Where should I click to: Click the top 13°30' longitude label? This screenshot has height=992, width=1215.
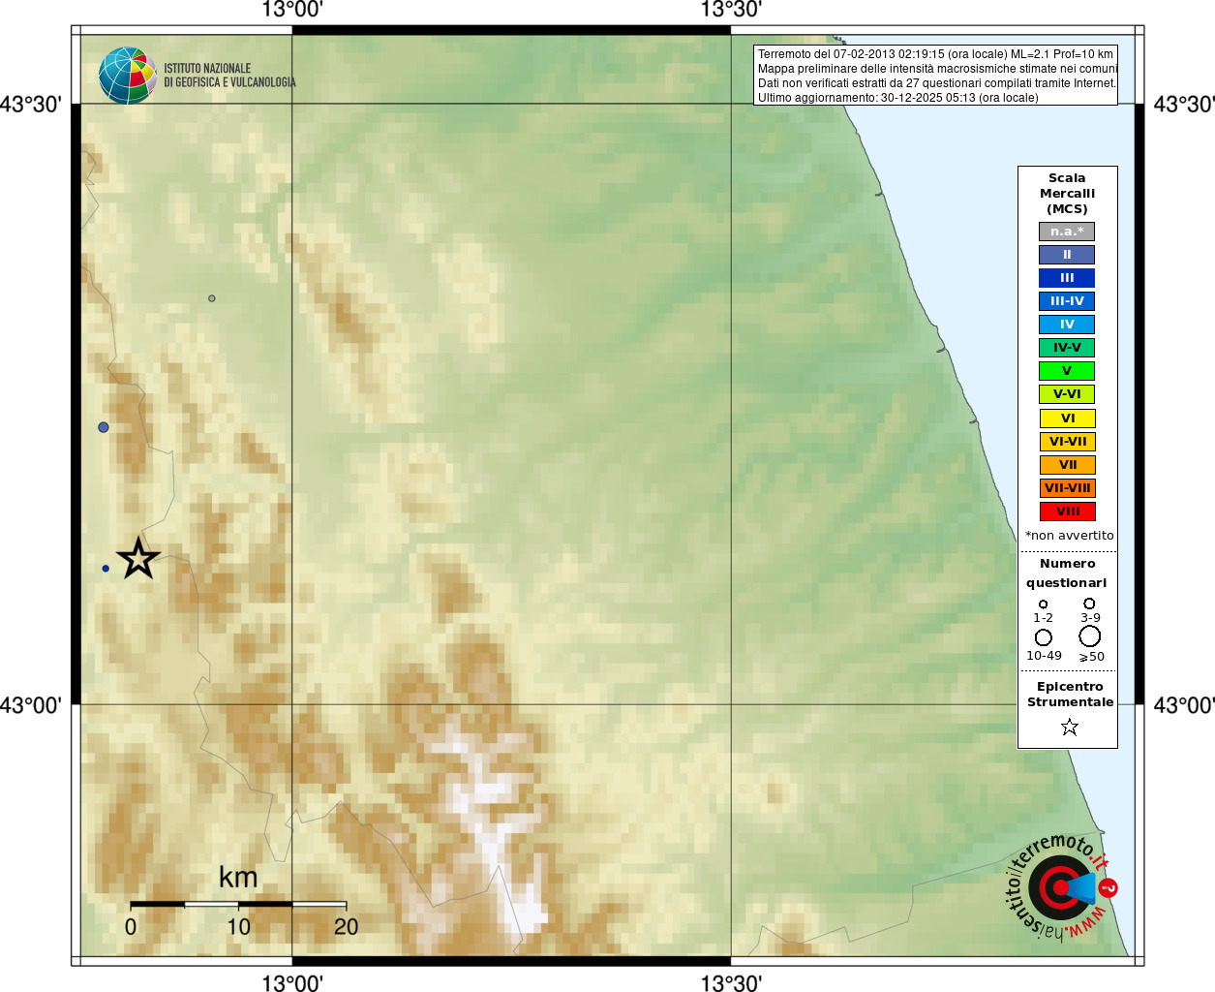click(731, 11)
